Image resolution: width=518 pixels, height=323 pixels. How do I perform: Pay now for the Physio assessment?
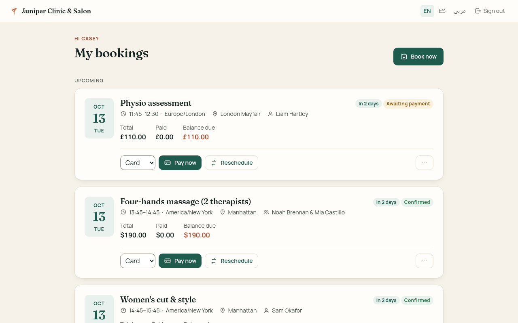coord(180,163)
